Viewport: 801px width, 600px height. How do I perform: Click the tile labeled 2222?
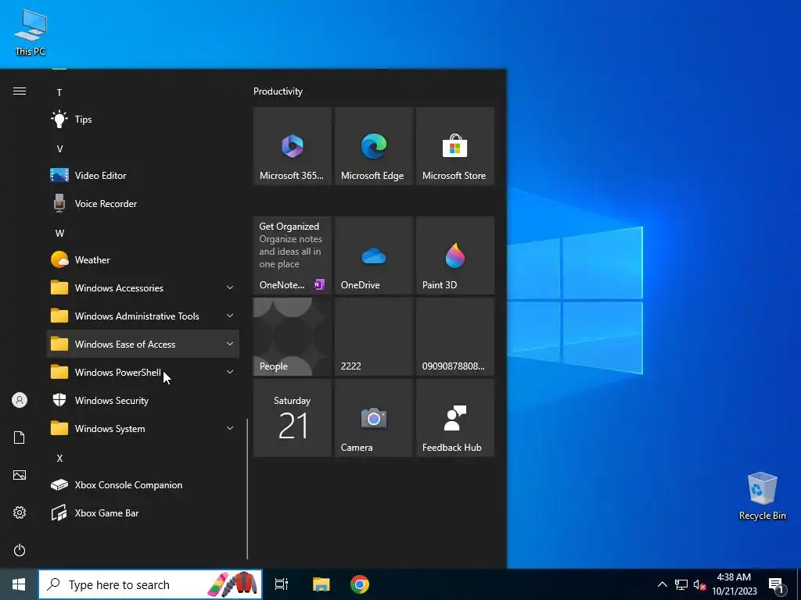(x=373, y=337)
